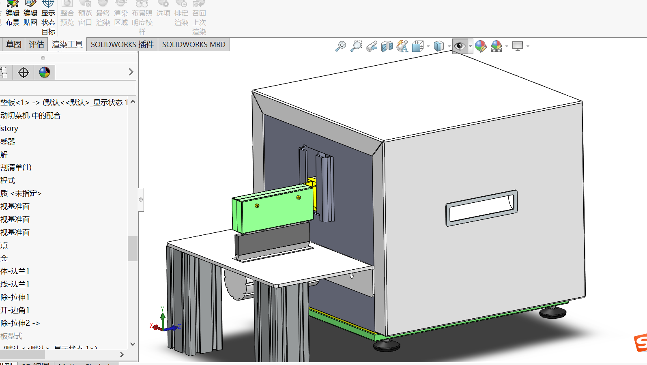The width and height of the screenshot is (647, 365).
Task: Open the Hide/Show Items dropdown arrow
Action: click(470, 47)
